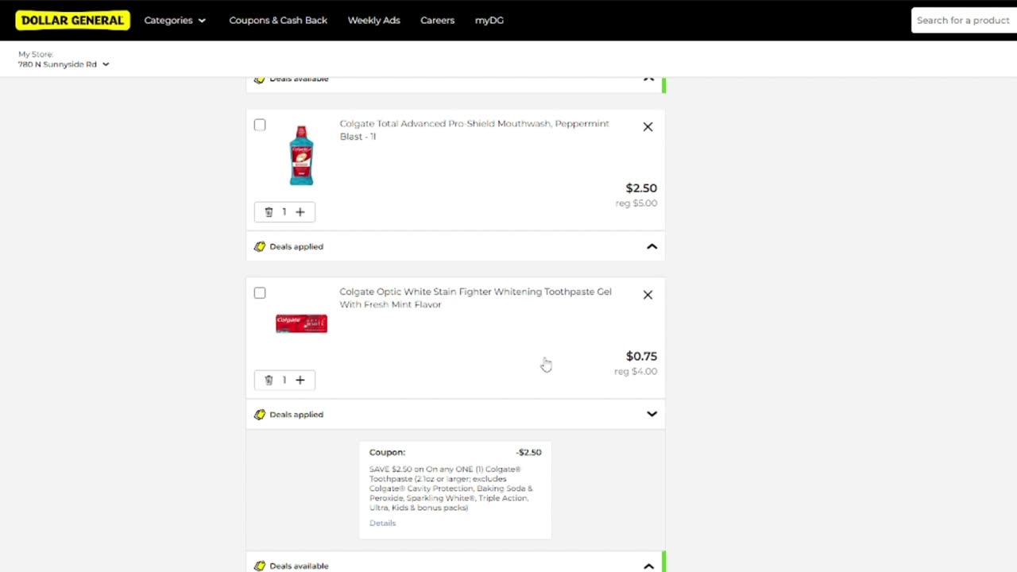Image resolution: width=1017 pixels, height=572 pixels.
Task: Select the Colgate mouthwash checkbox
Action: pyautogui.click(x=260, y=125)
